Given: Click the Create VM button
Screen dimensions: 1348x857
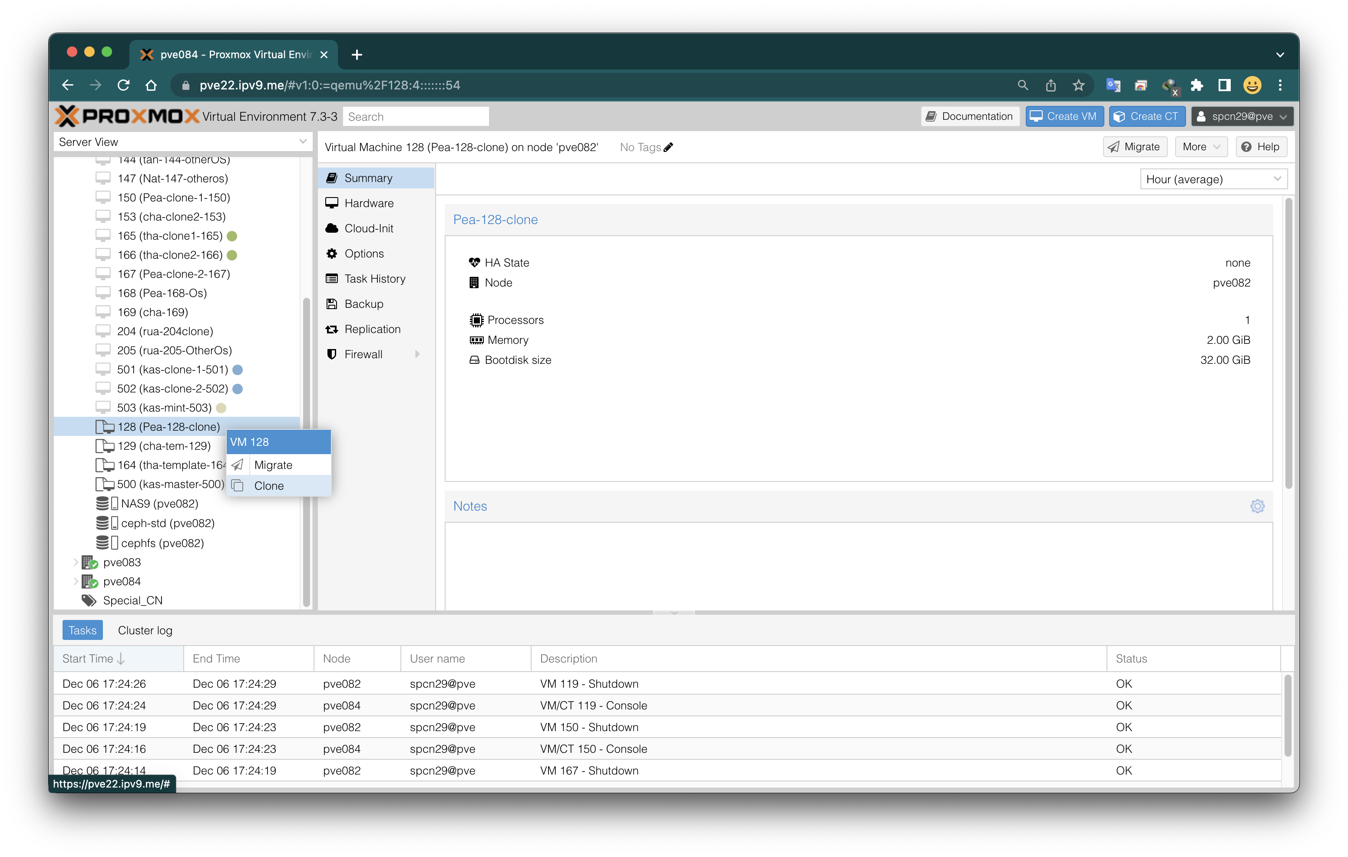Looking at the screenshot, I should pos(1064,116).
